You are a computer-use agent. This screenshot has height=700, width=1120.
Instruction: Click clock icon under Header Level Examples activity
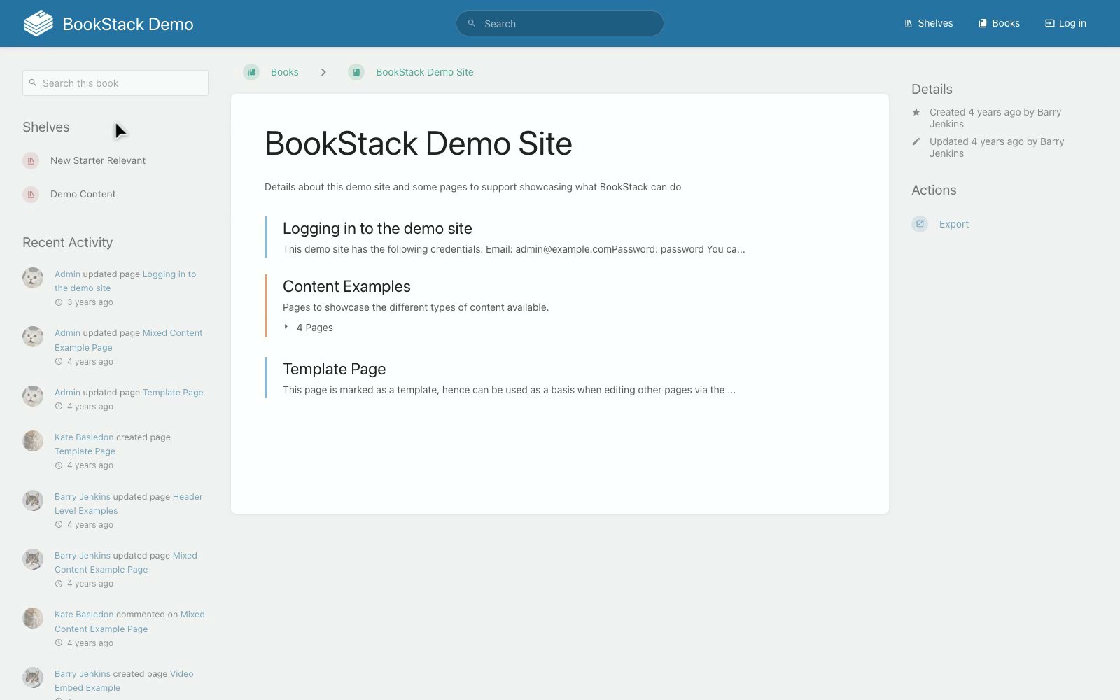point(59,525)
